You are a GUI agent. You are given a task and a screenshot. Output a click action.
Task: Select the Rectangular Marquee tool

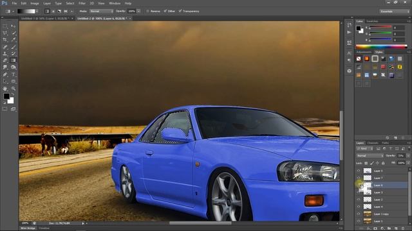coord(5,26)
